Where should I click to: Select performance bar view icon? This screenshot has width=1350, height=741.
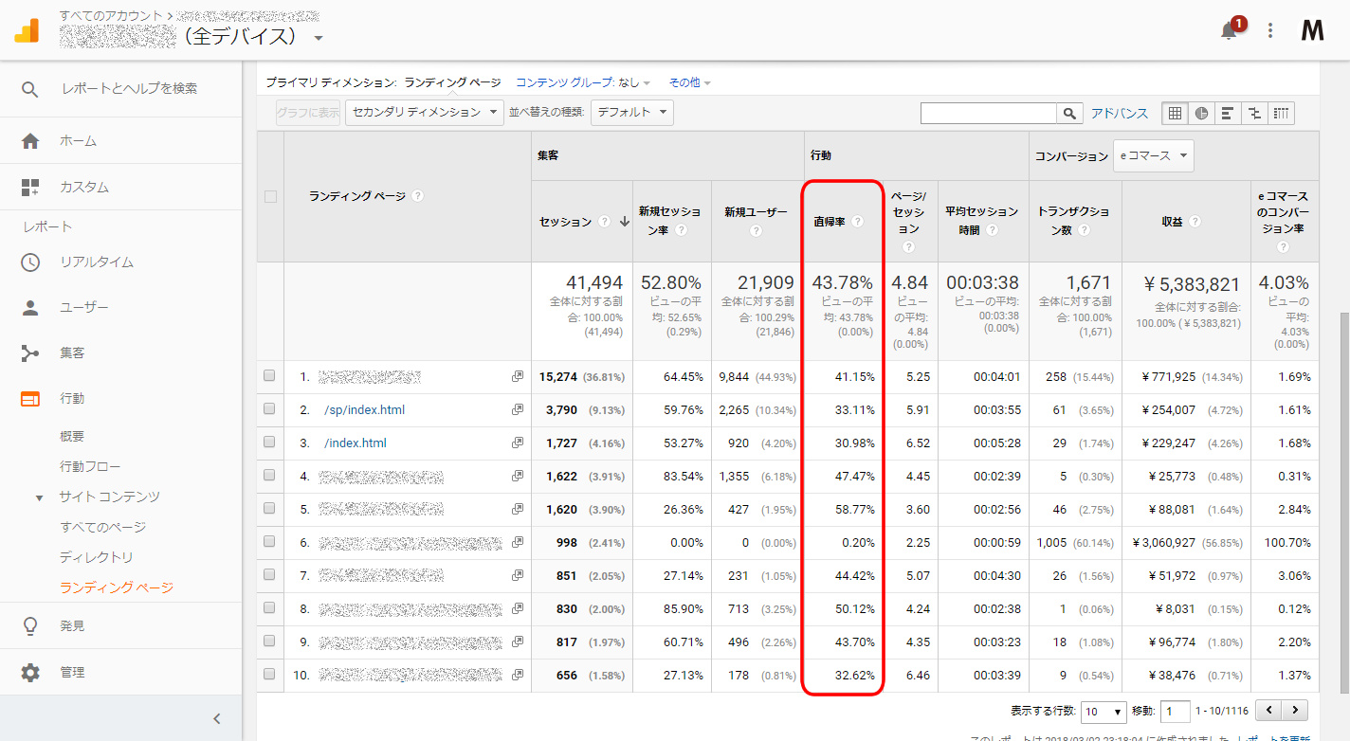(x=1228, y=114)
